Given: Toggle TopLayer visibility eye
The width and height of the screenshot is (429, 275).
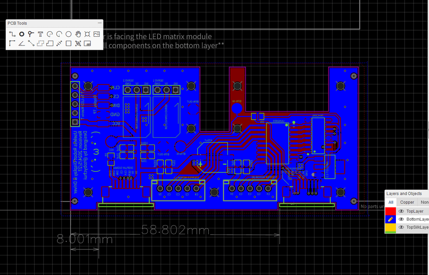Looking at the screenshot, I should pos(401,211).
